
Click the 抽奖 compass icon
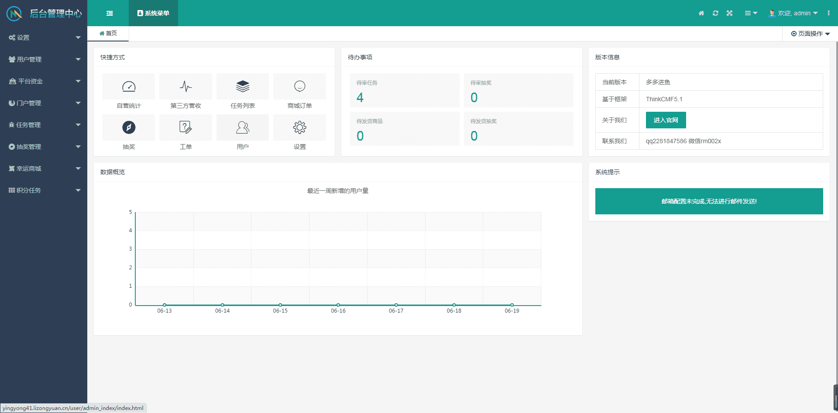(129, 127)
